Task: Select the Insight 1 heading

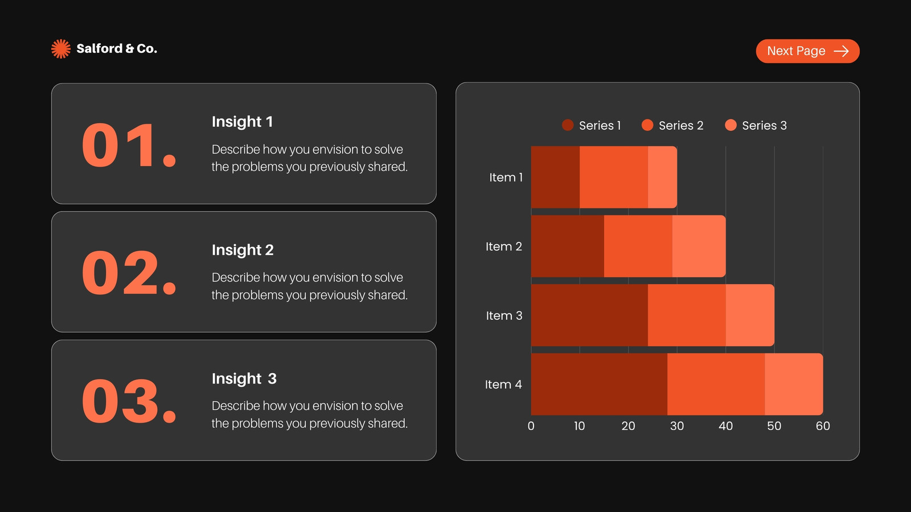Action: pyautogui.click(x=243, y=122)
